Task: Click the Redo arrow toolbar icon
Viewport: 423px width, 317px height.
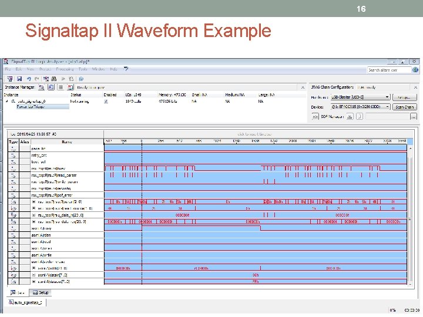Action: [37, 79]
